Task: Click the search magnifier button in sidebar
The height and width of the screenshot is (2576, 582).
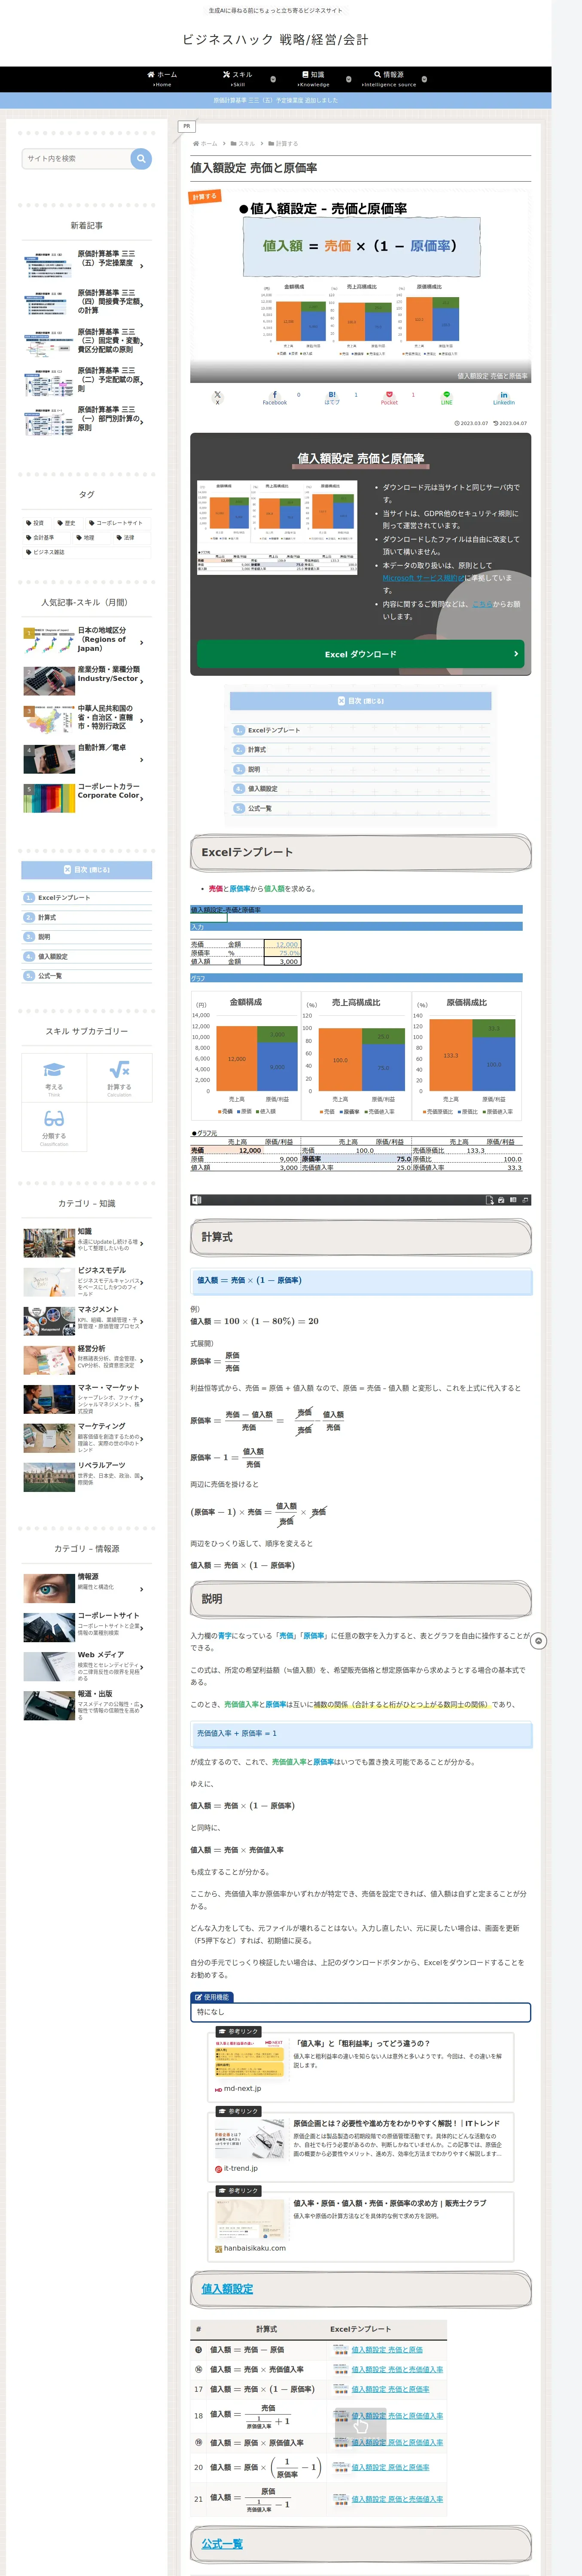Action: coord(141,158)
